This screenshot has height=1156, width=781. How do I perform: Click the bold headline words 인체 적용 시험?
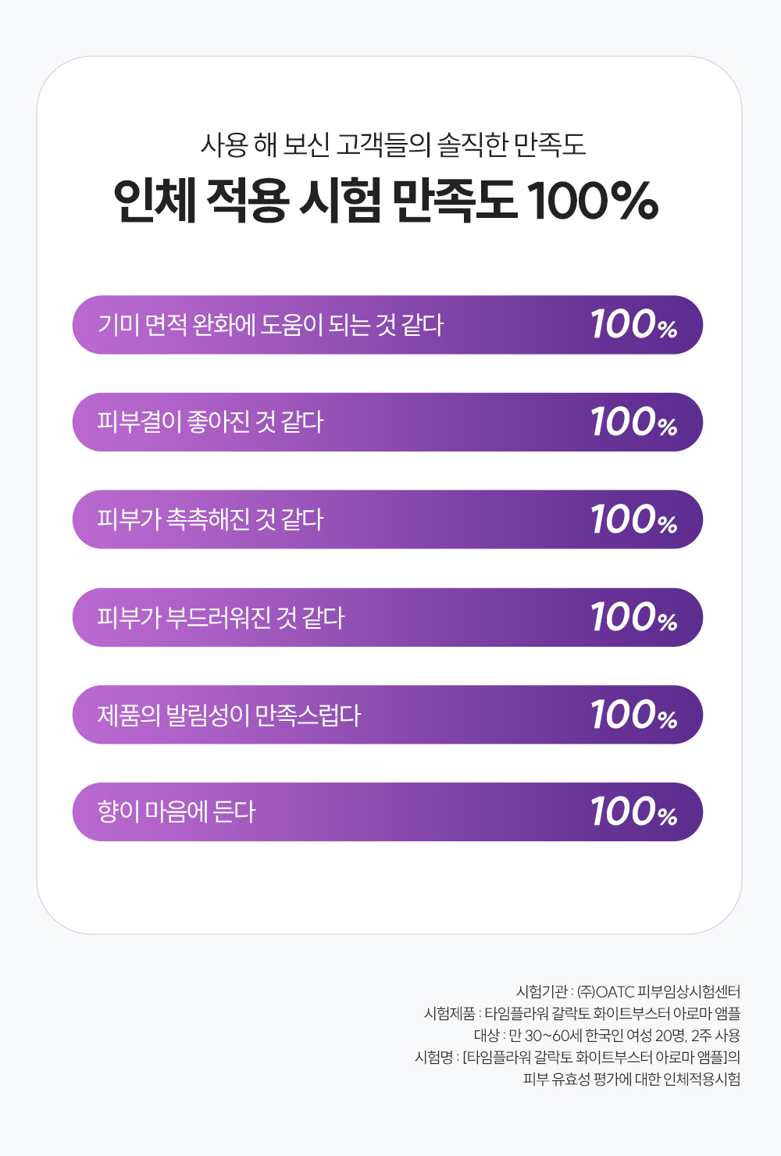tap(247, 201)
